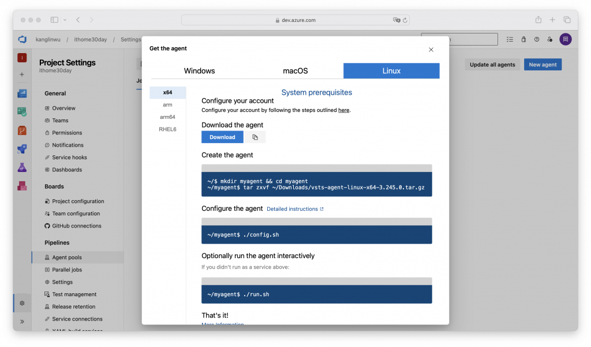The image size is (591, 347).
Task: Open the Overview icon in left rail
Action: pos(22,93)
